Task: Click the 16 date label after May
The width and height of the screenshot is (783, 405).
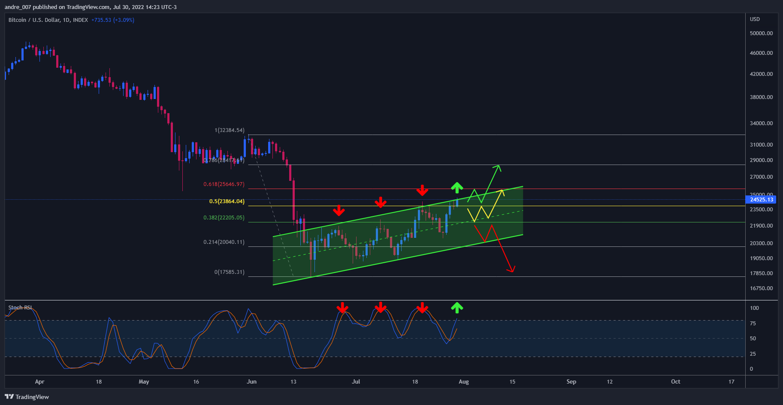Action: click(196, 382)
